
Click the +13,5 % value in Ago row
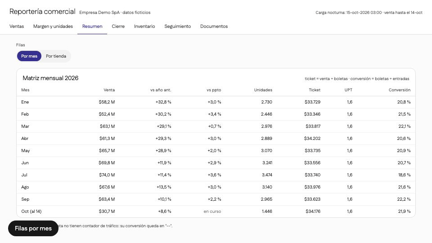pyautogui.click(x=164, y=187)
